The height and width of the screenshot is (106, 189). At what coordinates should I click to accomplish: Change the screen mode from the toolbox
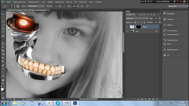(x=3, y=98)
